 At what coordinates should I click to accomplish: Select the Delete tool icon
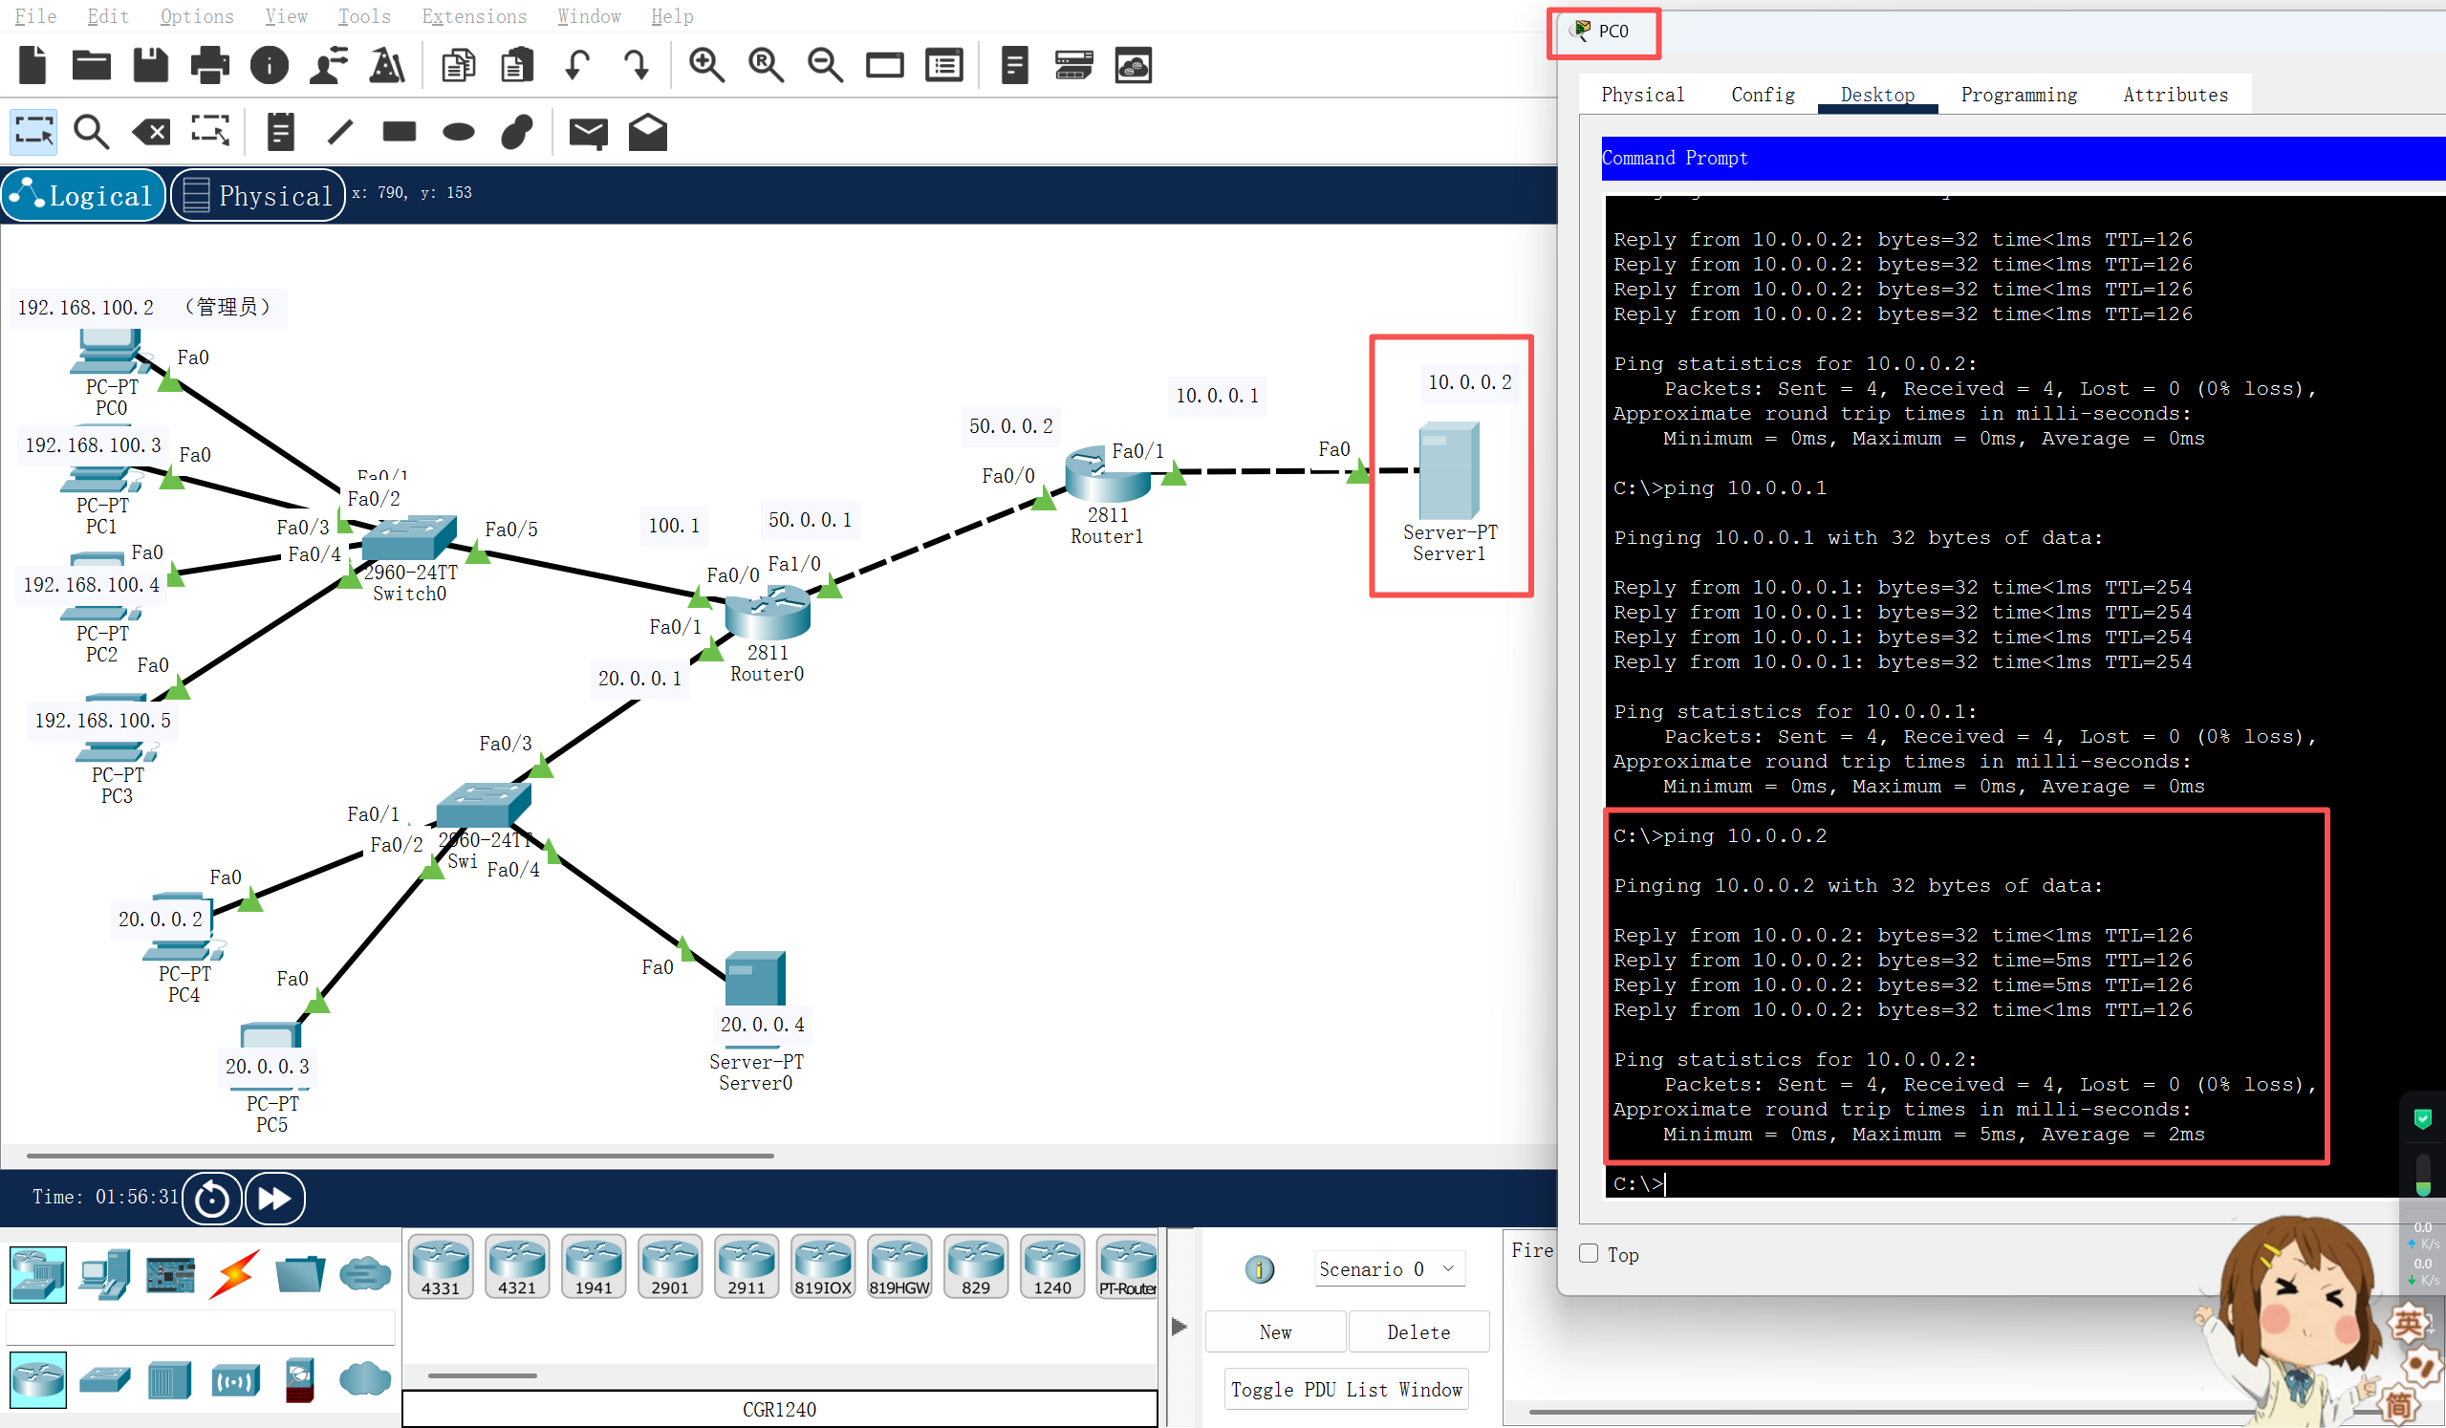(151, 132)
